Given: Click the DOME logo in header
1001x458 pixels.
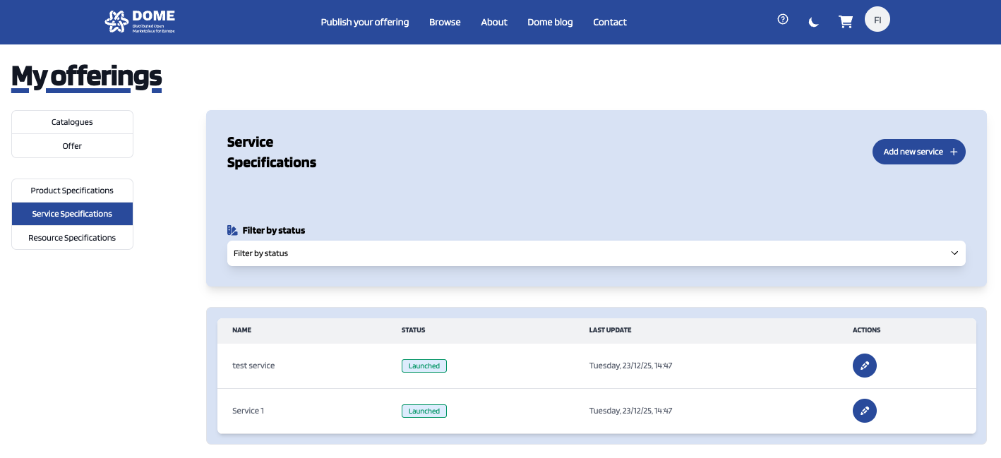Looking at the screenshot, I should [x=140, y=21].
